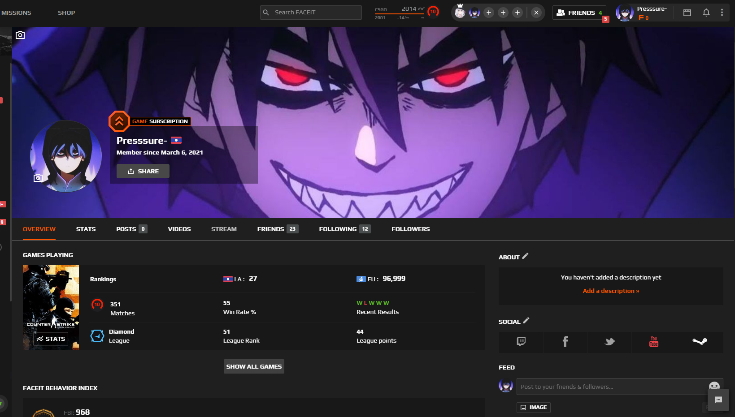
Task: Add a player to the last empty party slot
Action: (x=518, y=13)
